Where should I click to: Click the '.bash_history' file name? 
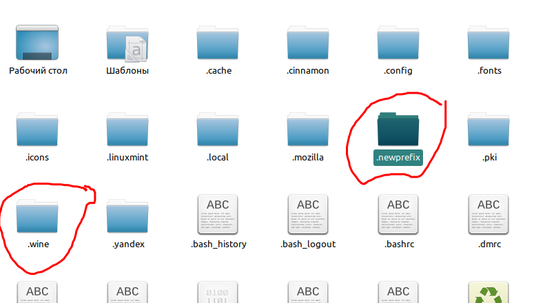218,244
